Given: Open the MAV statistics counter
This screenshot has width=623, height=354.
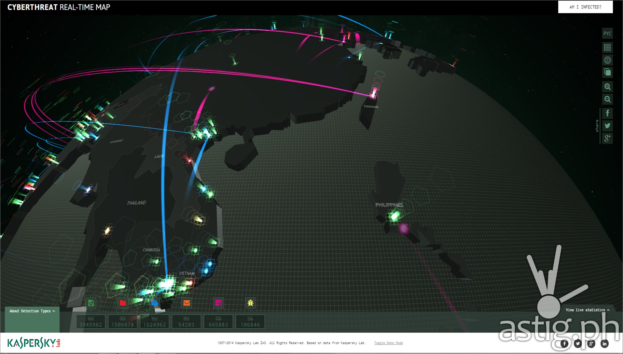Looking at the screenshot, I should point(186,321).
